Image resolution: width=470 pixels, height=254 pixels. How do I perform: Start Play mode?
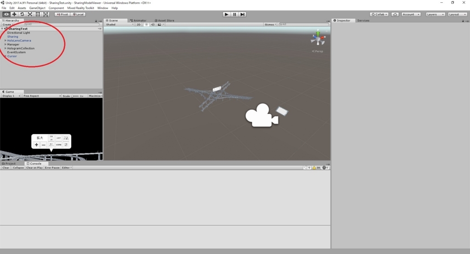click(x=226, y=14)
